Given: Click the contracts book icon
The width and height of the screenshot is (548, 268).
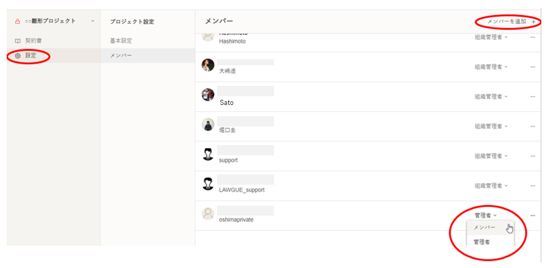Looking at the screenshot, I should click(x=17, y=41).
